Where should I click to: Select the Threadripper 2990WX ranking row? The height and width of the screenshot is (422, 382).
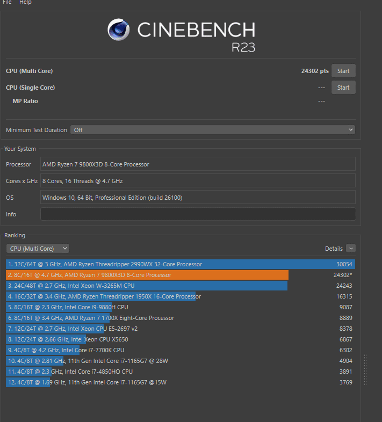click(x=181, y=264)
